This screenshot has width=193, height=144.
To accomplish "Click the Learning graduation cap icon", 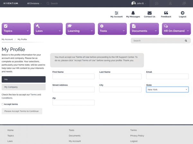I will [x=70, y=26].
